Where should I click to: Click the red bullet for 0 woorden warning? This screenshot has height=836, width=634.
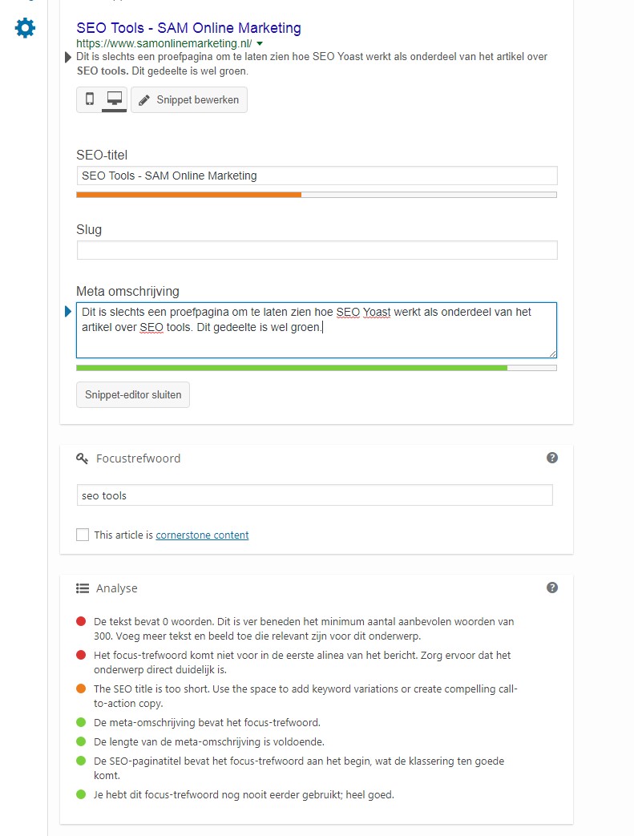(81, 621)
